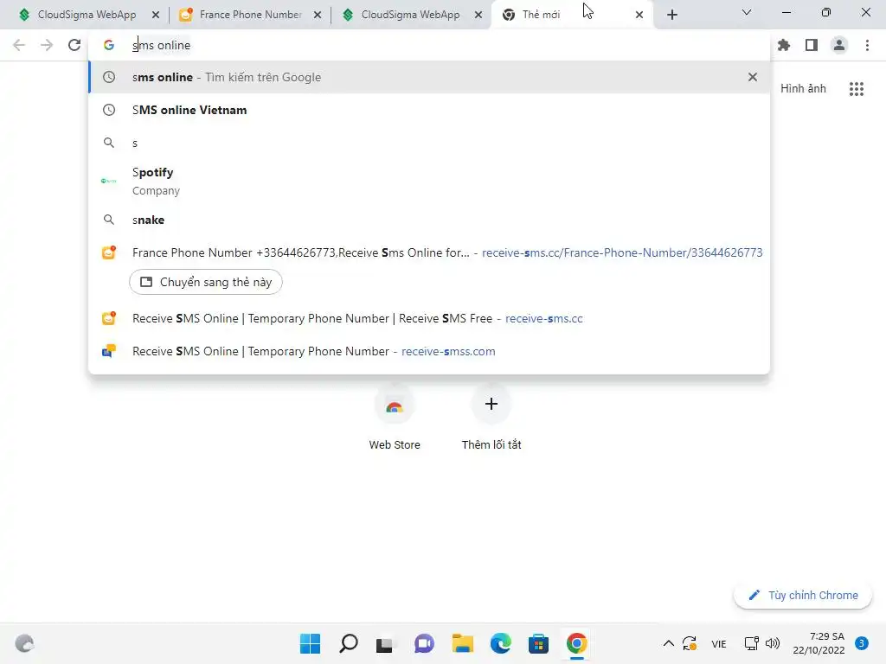Switch to first CloudSigma WebApp tab
This screenshot has width=886, height=664.
[x=87, y=15]
